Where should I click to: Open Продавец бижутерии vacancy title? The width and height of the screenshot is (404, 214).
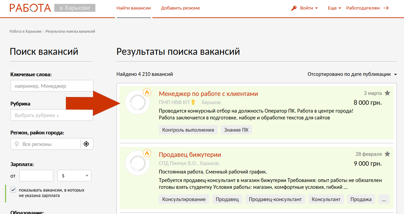pyautogui.click(x=190, y=155)
